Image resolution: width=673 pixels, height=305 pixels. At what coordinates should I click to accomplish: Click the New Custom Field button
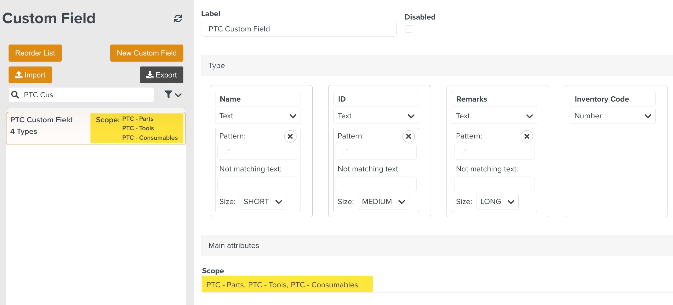(147, 53)
